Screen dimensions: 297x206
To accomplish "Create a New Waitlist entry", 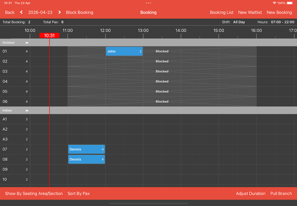I will click(250, 12).
